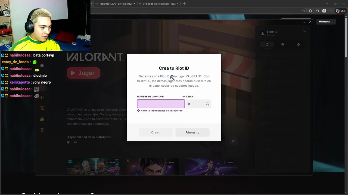Screen dimensions: 348x195
Task: Play the 01:20 video thumbnail
Action: pyautogui.click(x=211, y=167)
